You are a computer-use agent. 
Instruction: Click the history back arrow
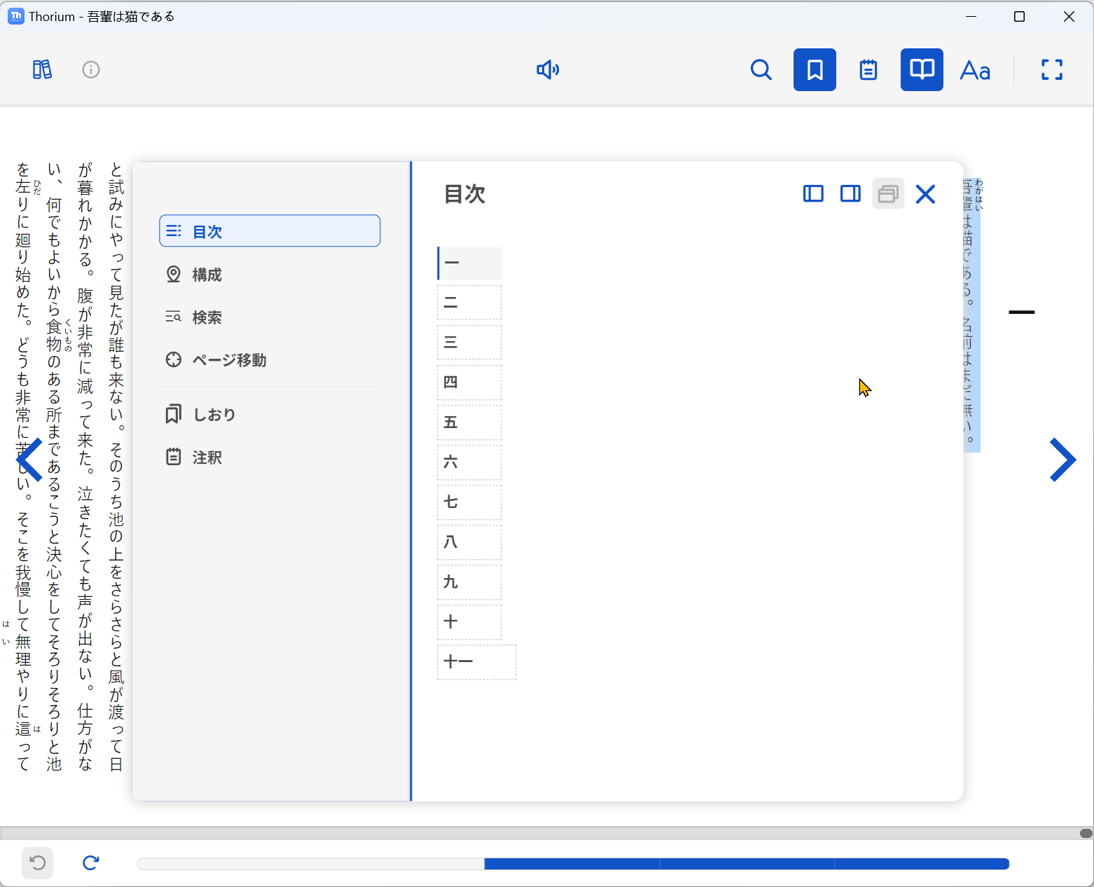click(38, 863)
